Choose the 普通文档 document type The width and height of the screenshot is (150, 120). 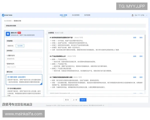tap(10, 46)
